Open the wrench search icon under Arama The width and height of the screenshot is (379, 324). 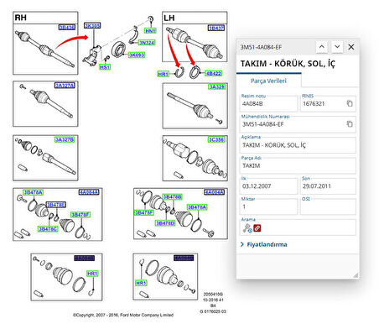(247, 228)
